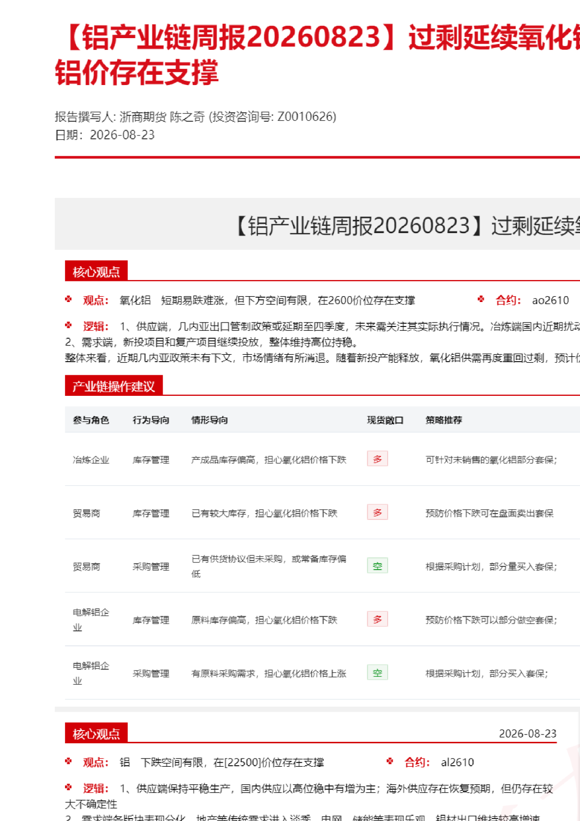Click the 多 badge in 已有较大库存 row
580x821 pixels.
coord(377,512)
